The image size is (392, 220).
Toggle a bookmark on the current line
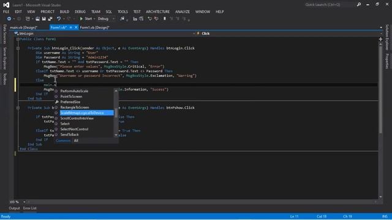tap(165, 19)
